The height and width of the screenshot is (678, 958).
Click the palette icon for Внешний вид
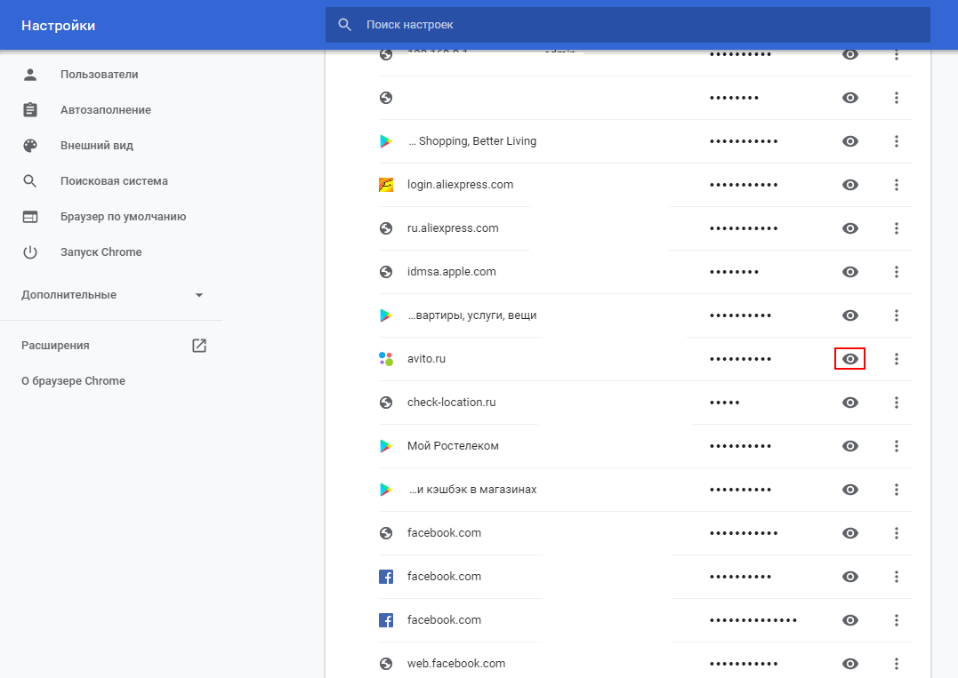30,146
